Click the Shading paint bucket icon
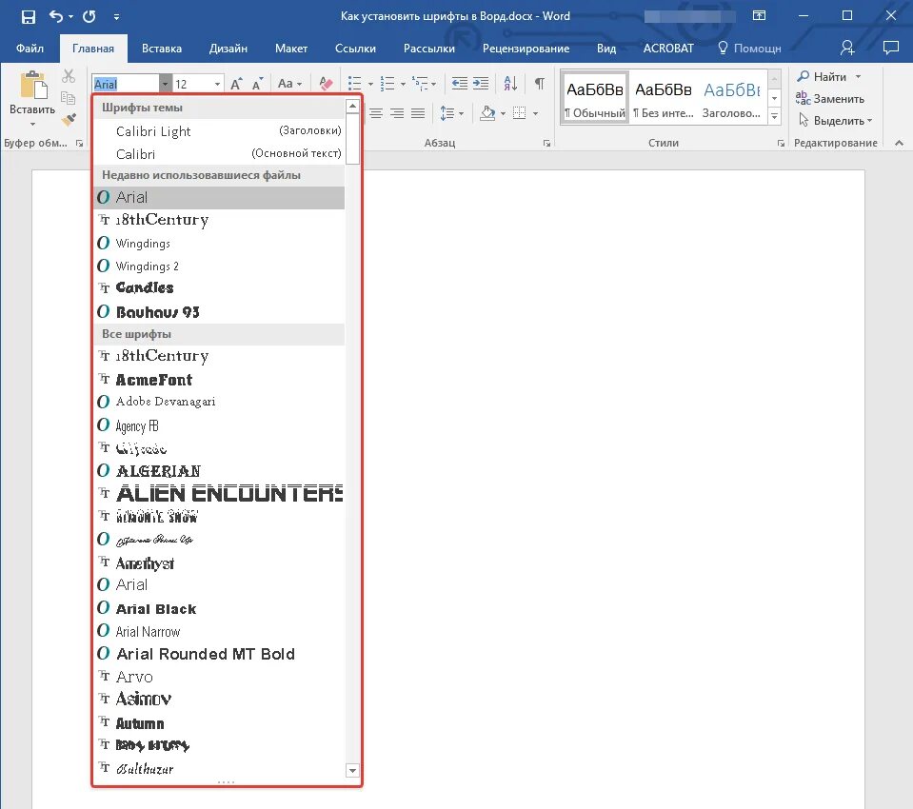Viewport: 913px width, 809px height. (487, 113)
